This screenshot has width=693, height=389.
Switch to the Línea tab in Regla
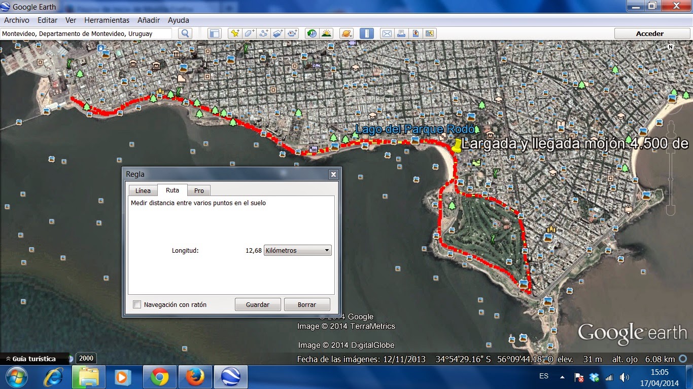point(143,190)
